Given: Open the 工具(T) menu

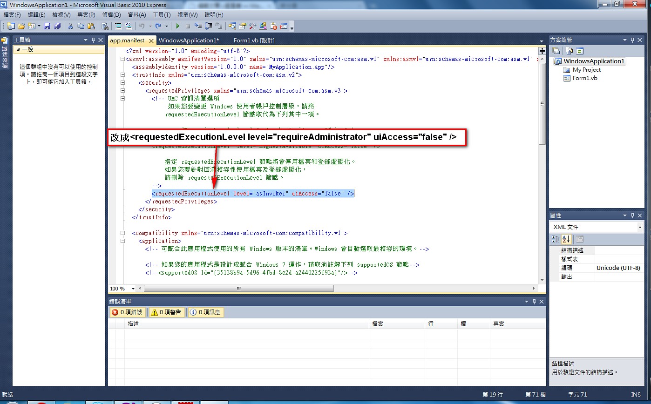Looking at the screenshot, I should [x=162, y=15].
